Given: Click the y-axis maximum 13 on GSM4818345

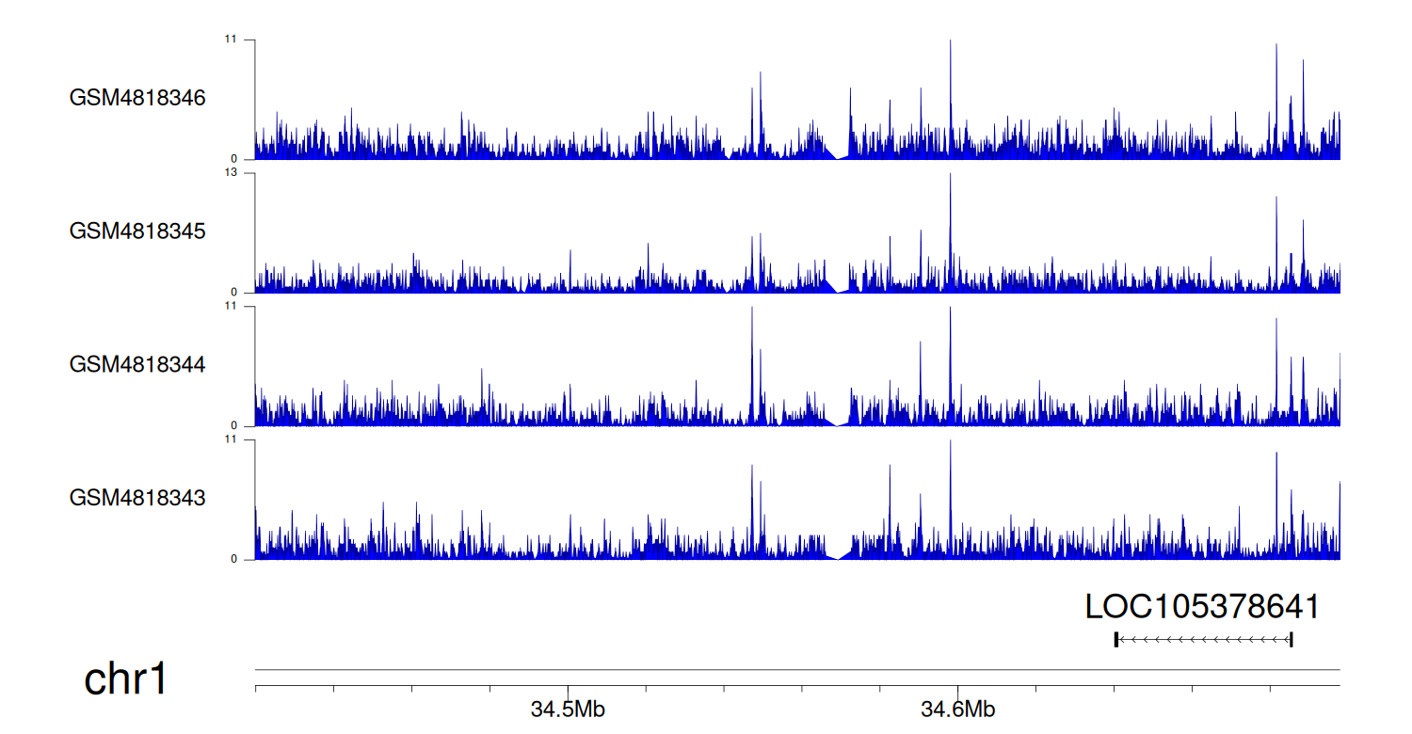Looking at the screenshot, I should [231, 173].
